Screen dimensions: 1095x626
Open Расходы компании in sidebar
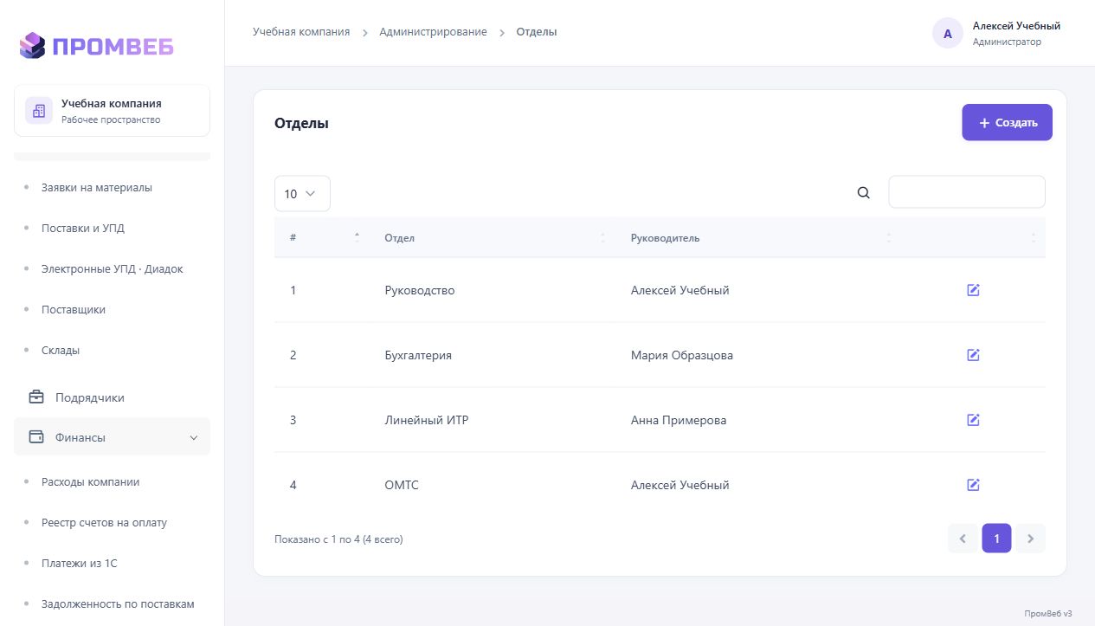click(x=91, y=481)
